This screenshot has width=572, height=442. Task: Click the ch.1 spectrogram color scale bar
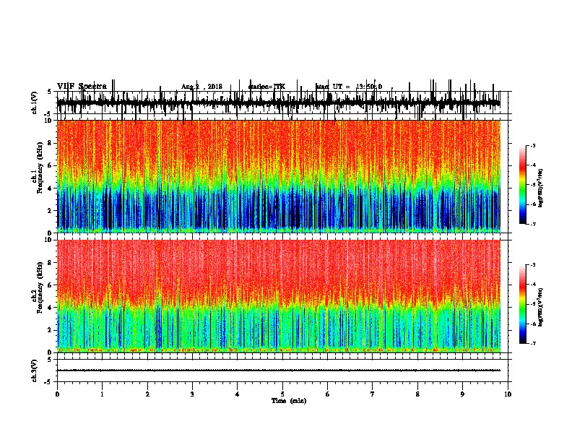click(523, 185)
